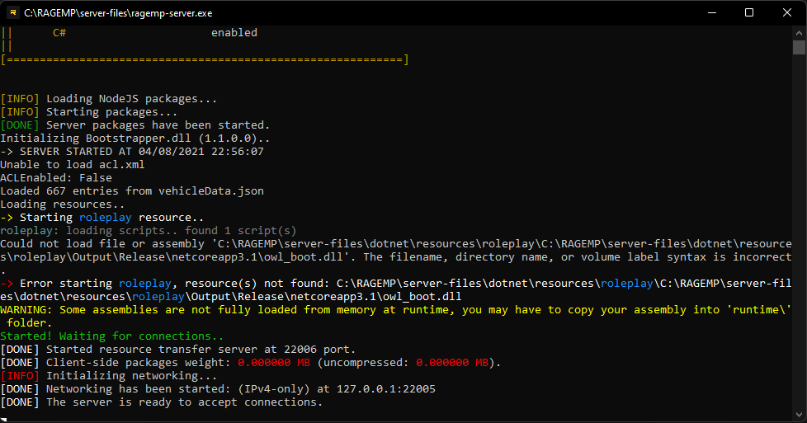This screenshot has width=807, height=423.
Task: Click the vertical scrollbar thumb
Action: (x=799, y=47)
